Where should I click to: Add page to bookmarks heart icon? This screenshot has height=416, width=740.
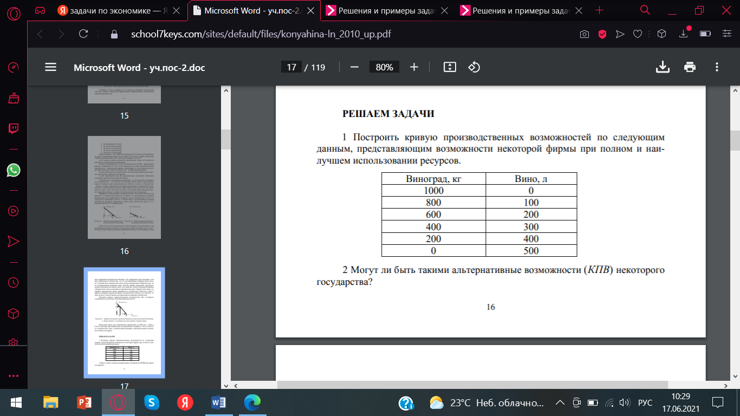pyautogui.click(x=638, y=34)
